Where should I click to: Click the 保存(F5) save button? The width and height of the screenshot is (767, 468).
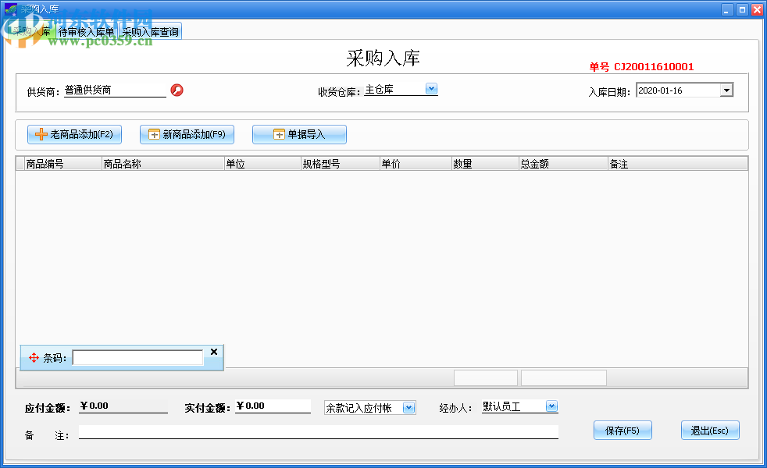(622, 430)
